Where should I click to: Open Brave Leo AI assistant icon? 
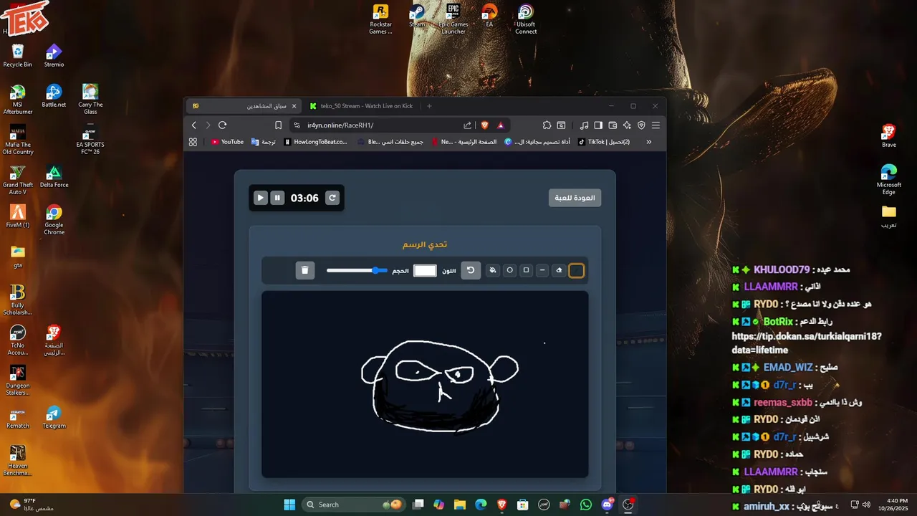[x=627, y=125]
